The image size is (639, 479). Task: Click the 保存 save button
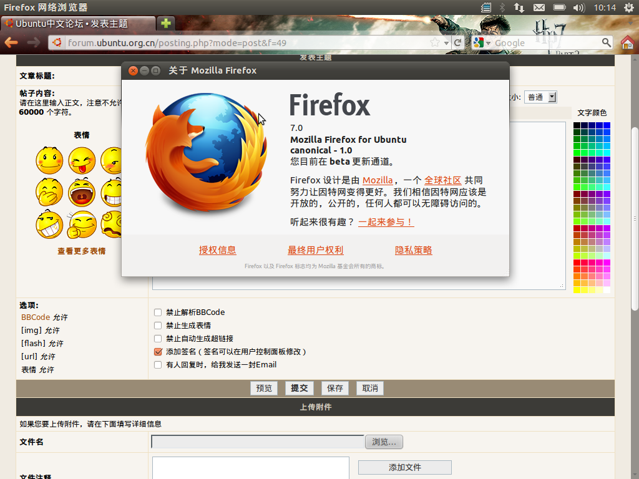coord(334,388)
